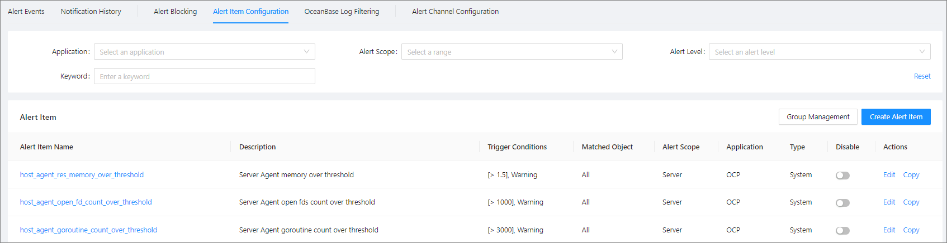Switch to the Alert Events tab

tap(26, 12)
